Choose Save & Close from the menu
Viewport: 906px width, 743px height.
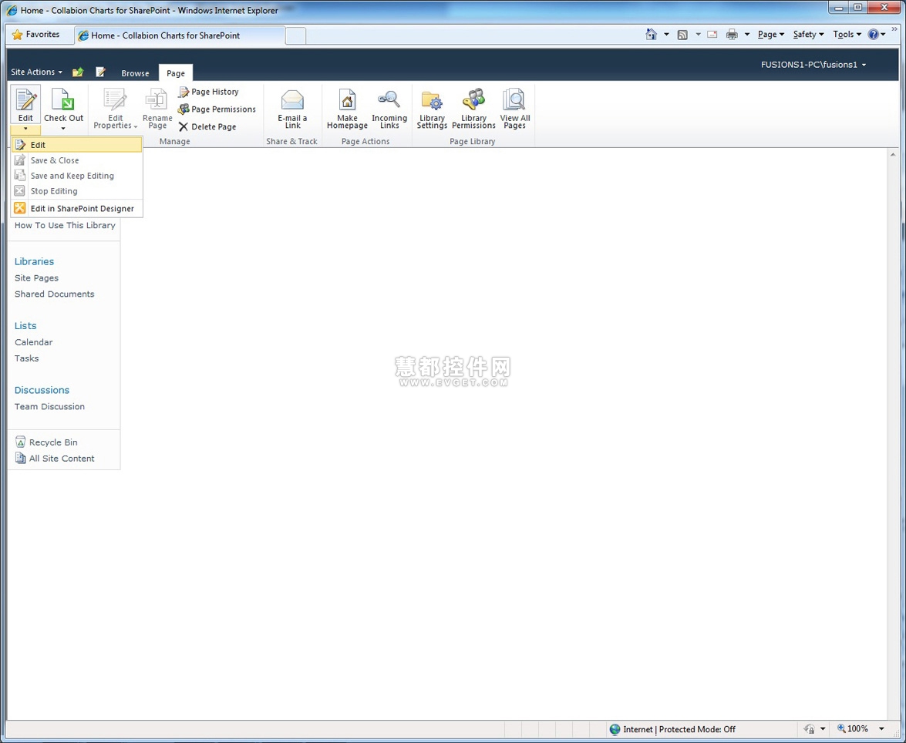click(x=77, y=160)
